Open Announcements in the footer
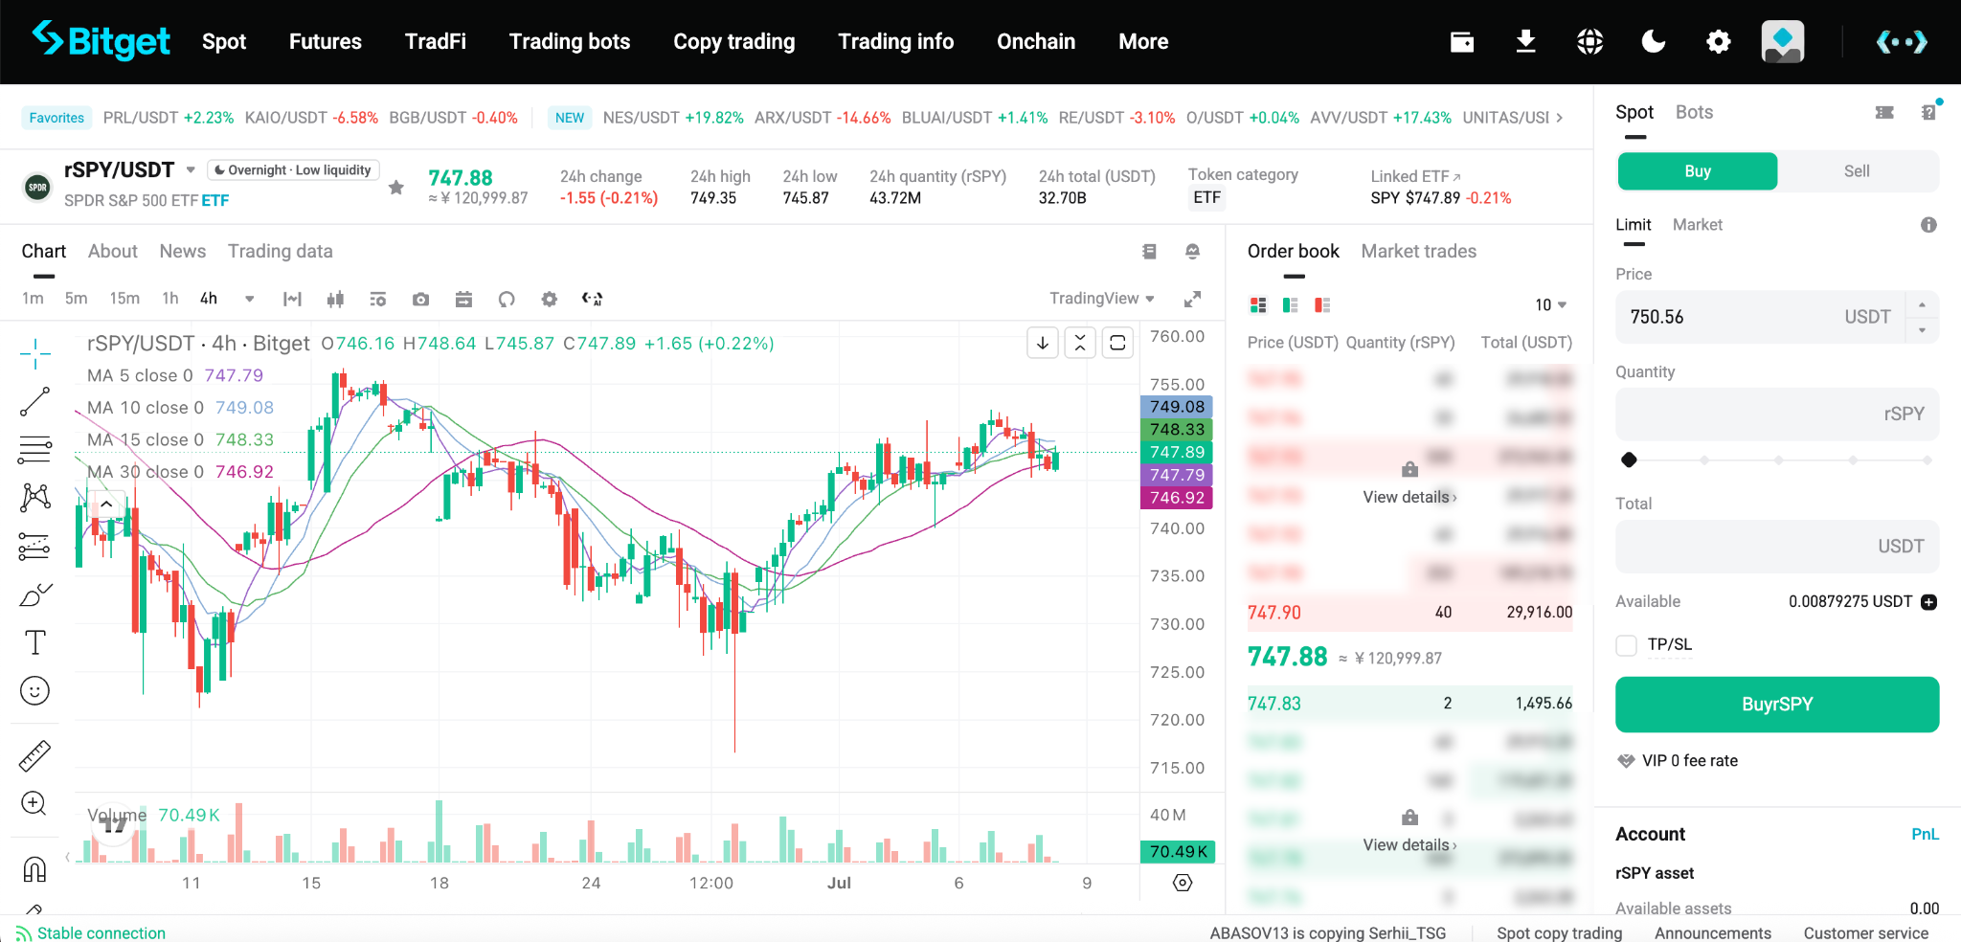Screen dimensions: 1961x942 pyautogui.click(x=1713, y=933)
